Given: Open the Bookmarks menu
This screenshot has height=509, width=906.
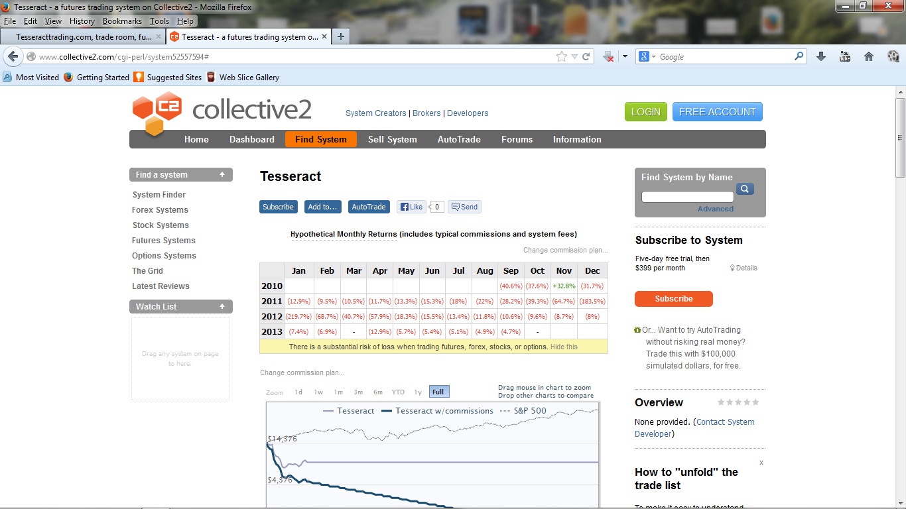Looking at the screenshot, I should coord(122,21).
